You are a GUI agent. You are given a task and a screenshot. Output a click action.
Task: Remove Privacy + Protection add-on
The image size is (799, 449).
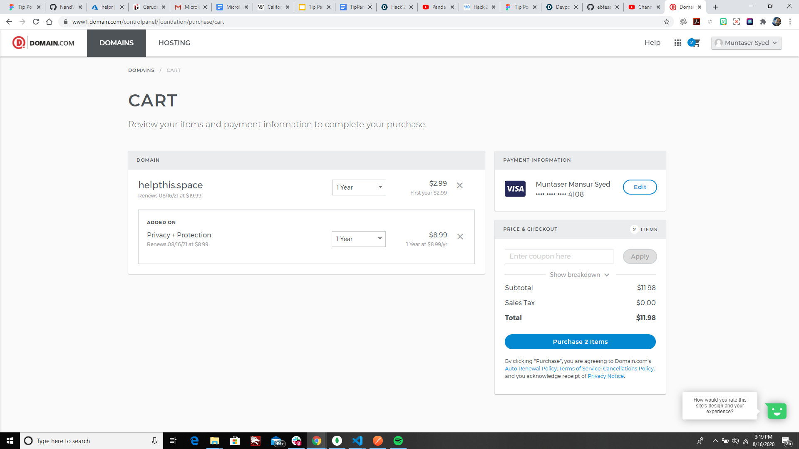460,237
